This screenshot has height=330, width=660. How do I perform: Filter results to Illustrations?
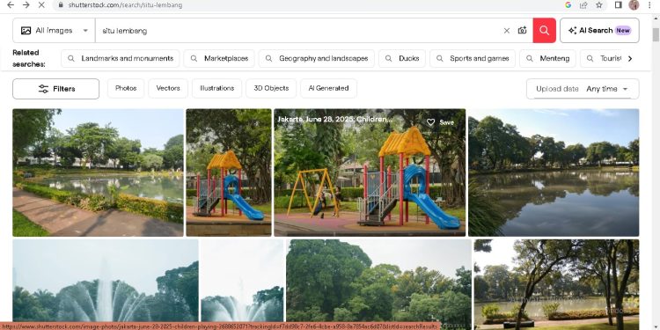(x=216, y=88)
